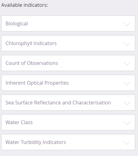
Task: Open the Count of Observations accordion panel
Action: point(68,63)
